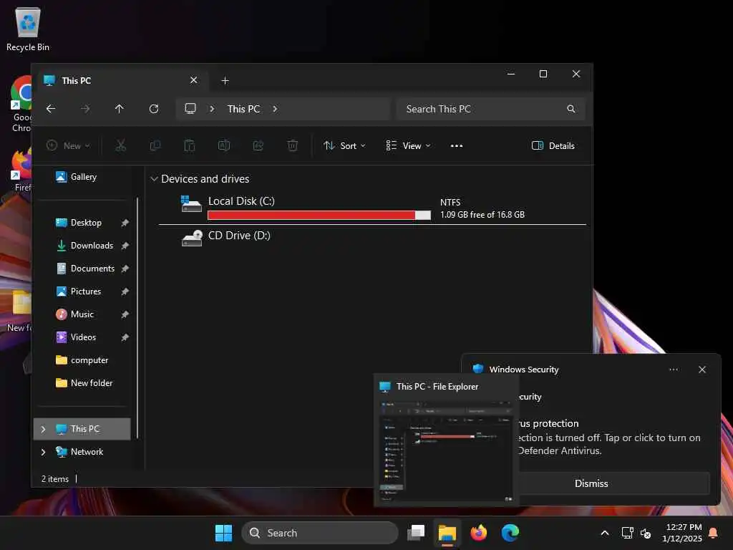This screenshot has height=550, width=733.
Task: Click the Share toolbar icon
Action: (x=258, y=145)
